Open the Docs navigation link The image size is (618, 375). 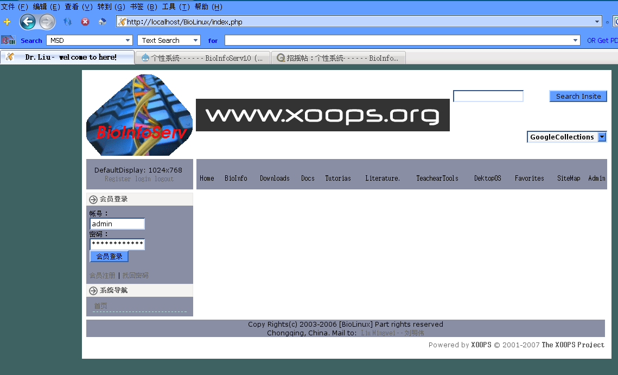[308, 178]
